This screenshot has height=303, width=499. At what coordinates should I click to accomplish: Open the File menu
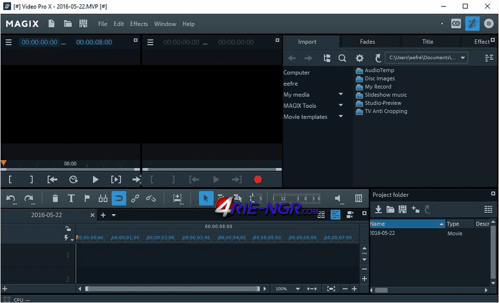coord(103,24)
